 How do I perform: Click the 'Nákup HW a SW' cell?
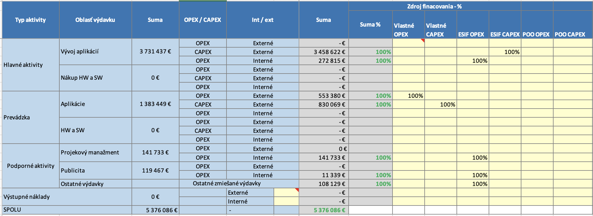click(x=95, y=78)
